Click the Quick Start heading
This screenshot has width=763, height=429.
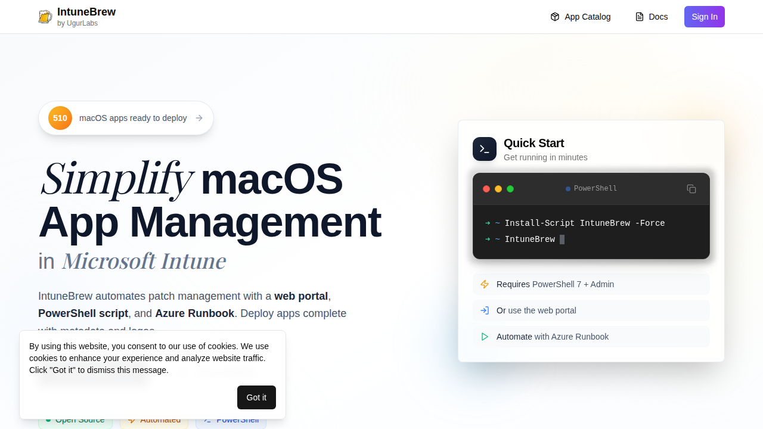[534, 143]
